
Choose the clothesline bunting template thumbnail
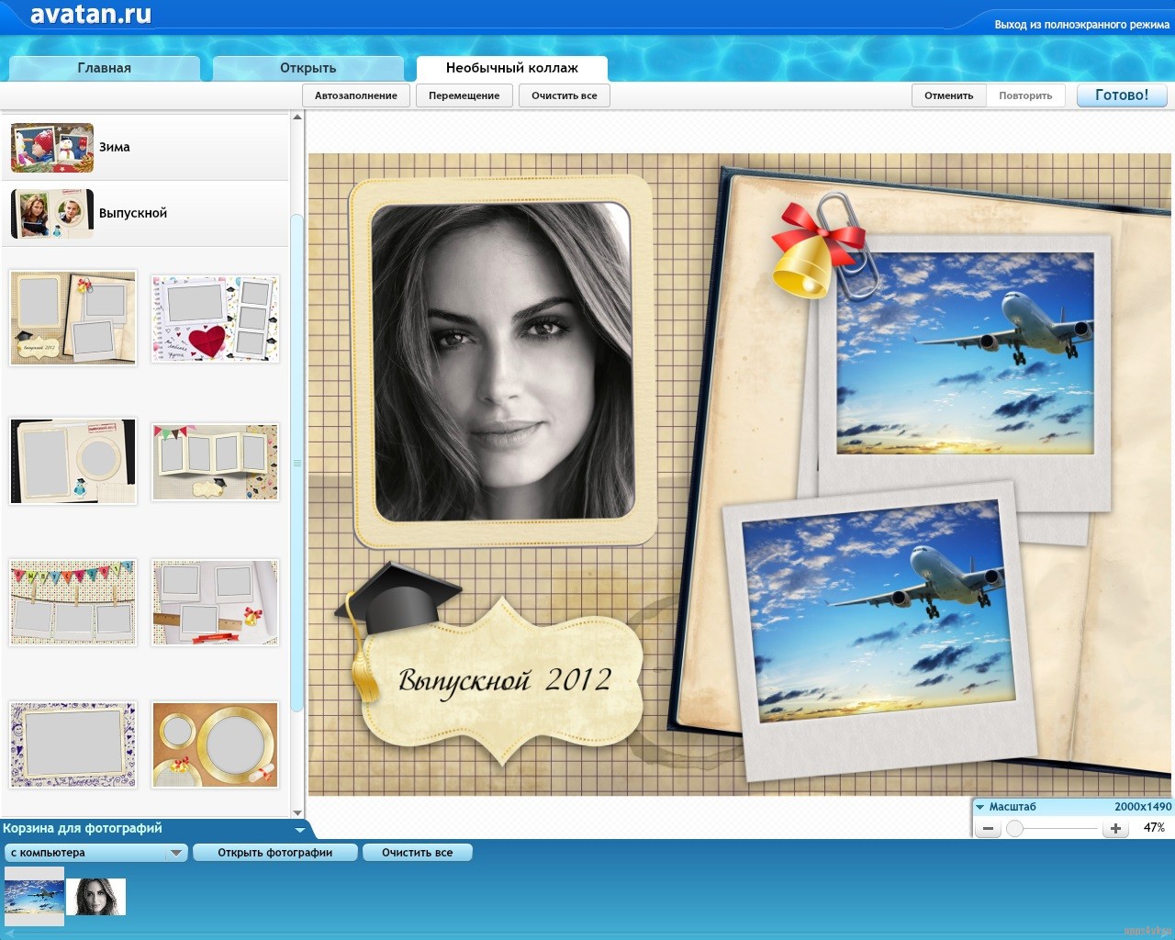coord(73,602)
